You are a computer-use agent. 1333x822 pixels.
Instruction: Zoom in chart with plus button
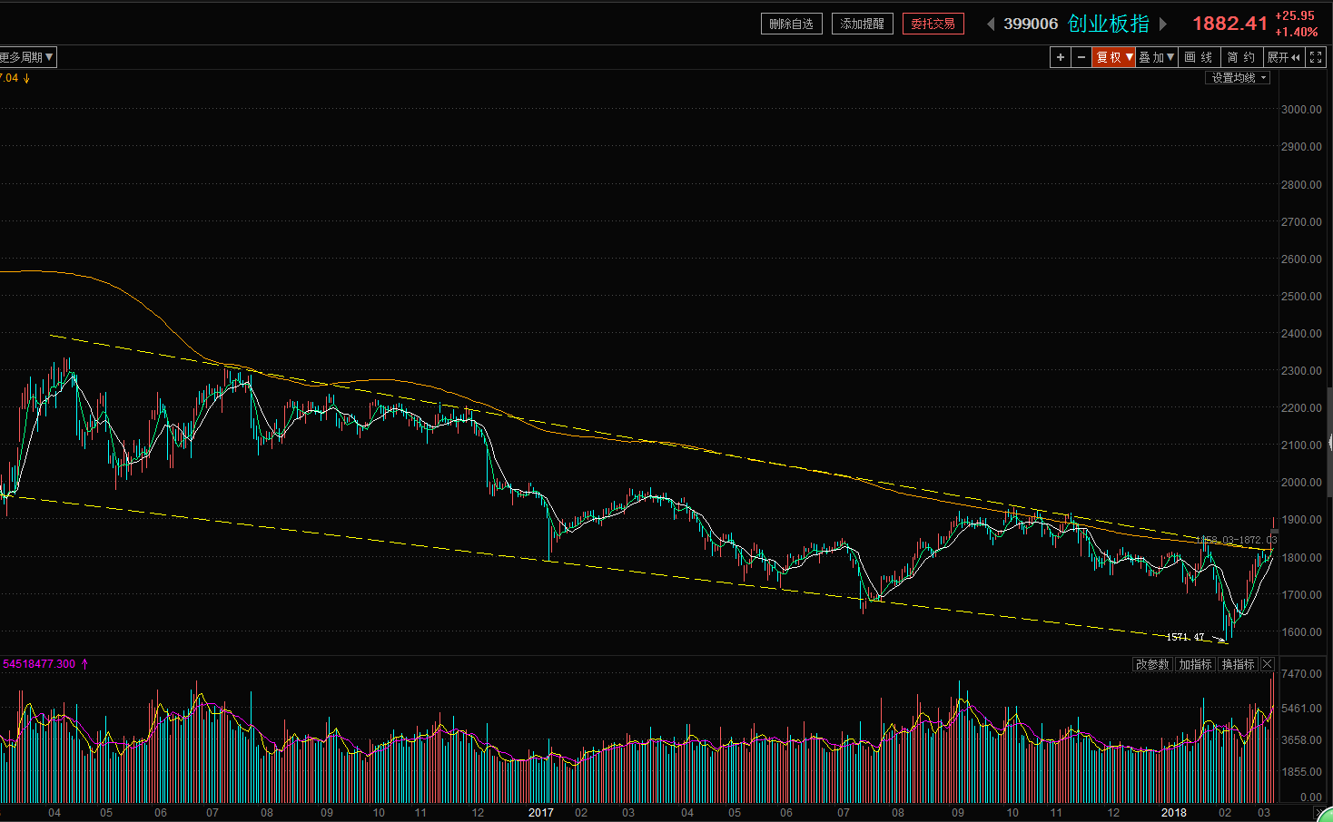[x=1060, y=57]
